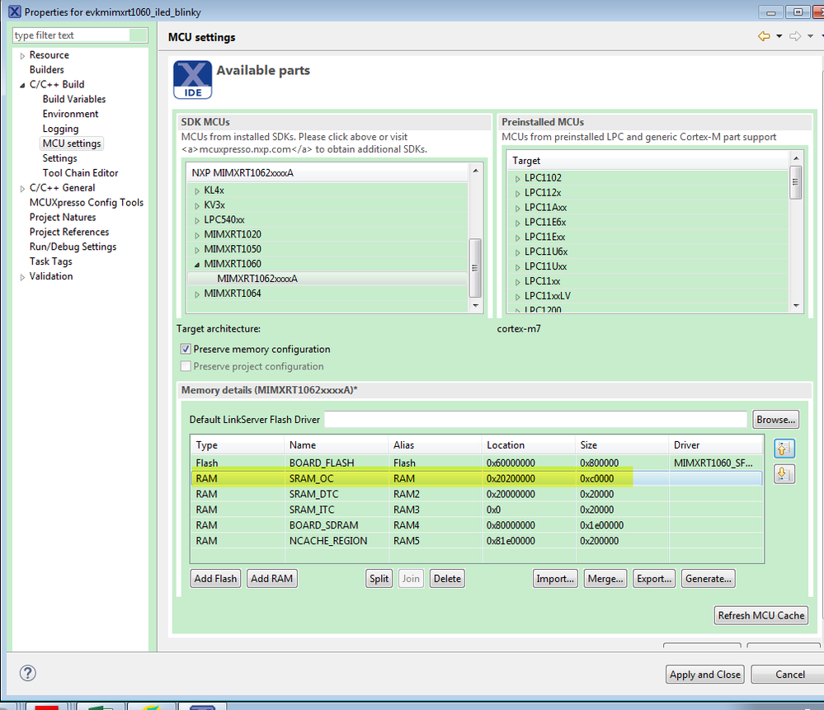This screenshot has width=824, height=710.
Task: Click the Driver column header
Action: point(716,445)
